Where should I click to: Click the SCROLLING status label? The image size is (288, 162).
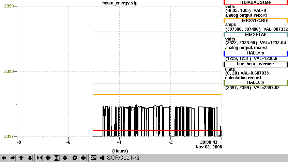[123, 158]
